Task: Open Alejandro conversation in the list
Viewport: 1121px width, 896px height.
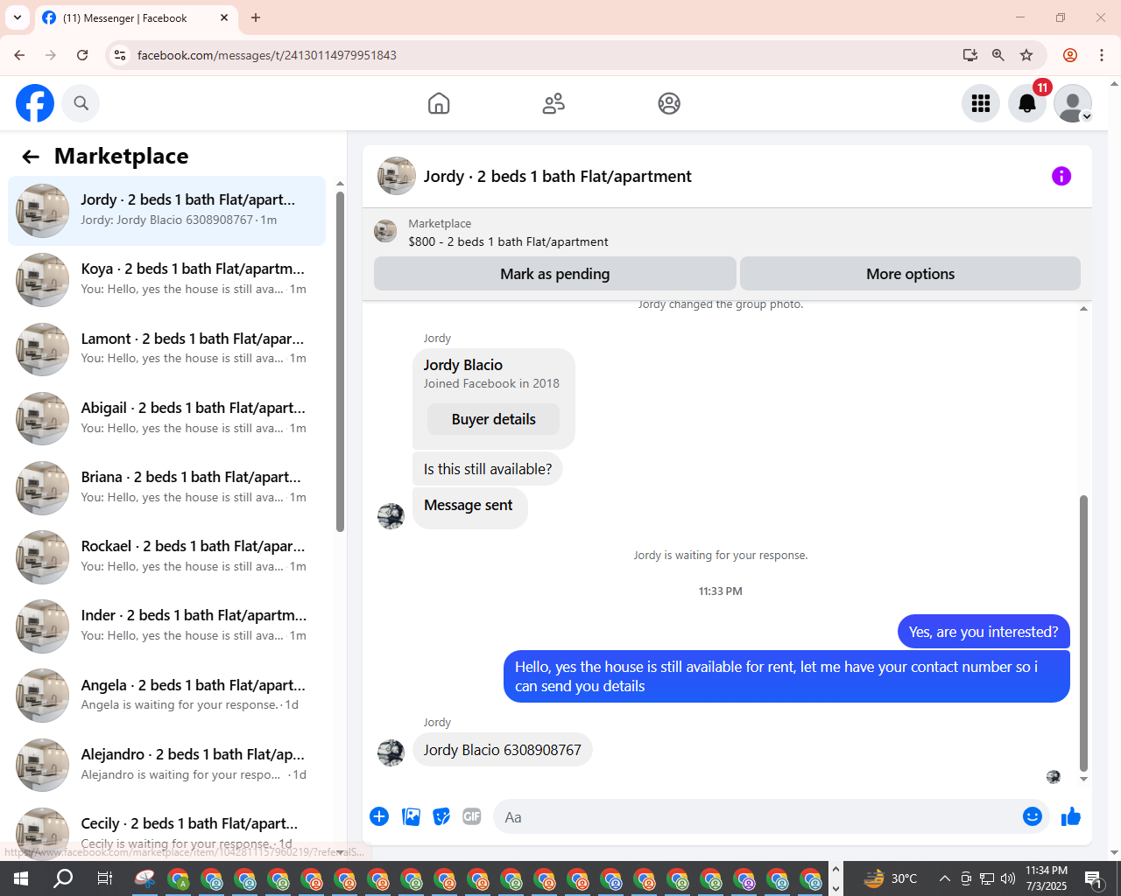Action: pyautogui.click(x=166, y=765)
